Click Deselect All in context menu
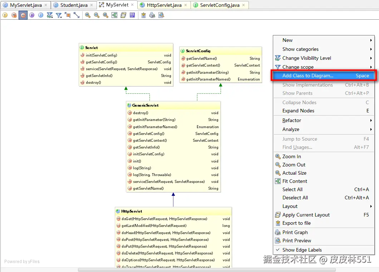379x272 pixels. pyautogui.click(x=324, y=198)
